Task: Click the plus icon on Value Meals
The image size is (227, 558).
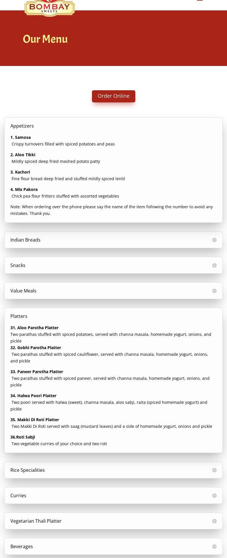Action: [214, 291]
